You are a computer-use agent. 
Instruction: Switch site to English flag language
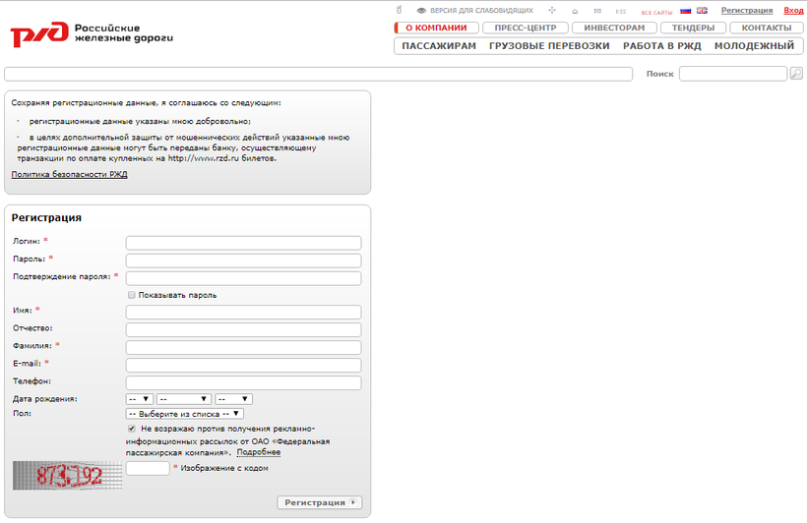point(703,11)
